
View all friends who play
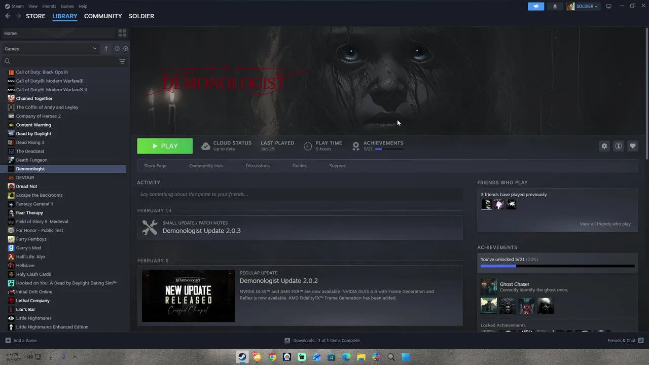point(605,224)
